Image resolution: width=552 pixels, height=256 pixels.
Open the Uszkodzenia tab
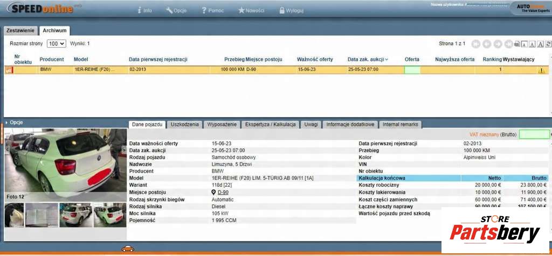185,124
